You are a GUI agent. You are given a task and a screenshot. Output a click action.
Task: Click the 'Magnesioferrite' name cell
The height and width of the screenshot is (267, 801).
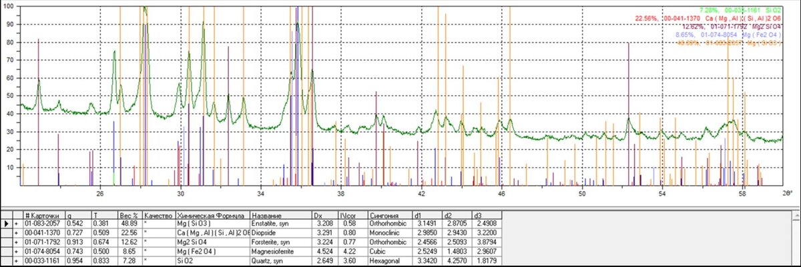281,252
